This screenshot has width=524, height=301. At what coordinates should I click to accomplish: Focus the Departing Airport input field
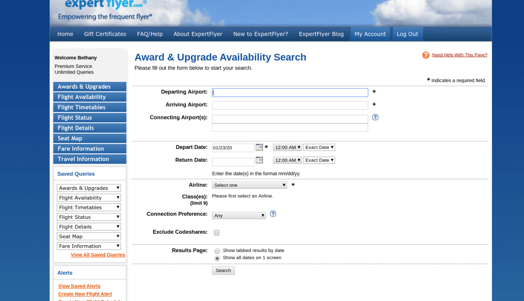click(290, 92)
